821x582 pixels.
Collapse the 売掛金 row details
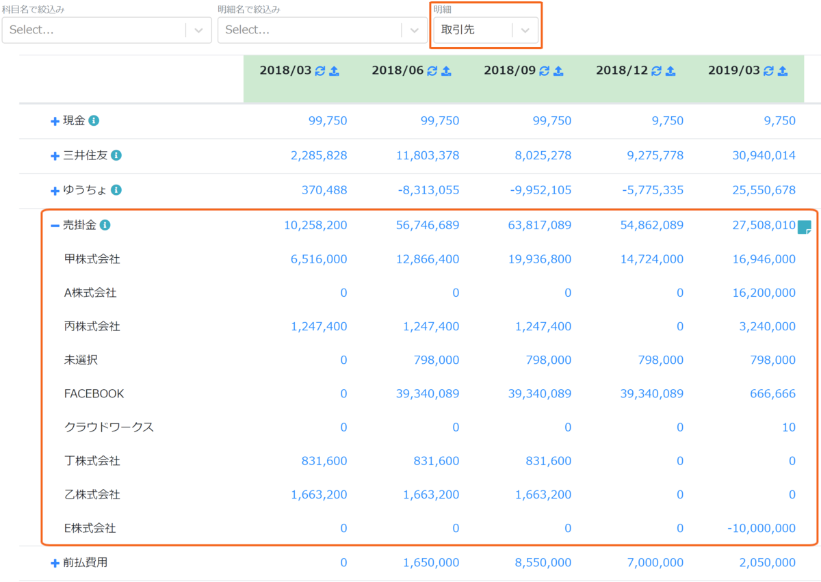(x=55, y=225)
